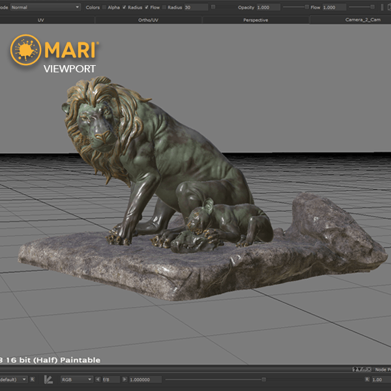This screenshot has width=391, height=391.
Task: Switch to the UV view tab
Action: click(x=40, y=20)
